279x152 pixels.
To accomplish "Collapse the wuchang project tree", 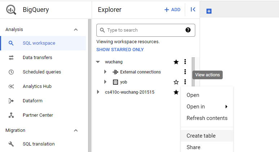I will click(98, 62).
